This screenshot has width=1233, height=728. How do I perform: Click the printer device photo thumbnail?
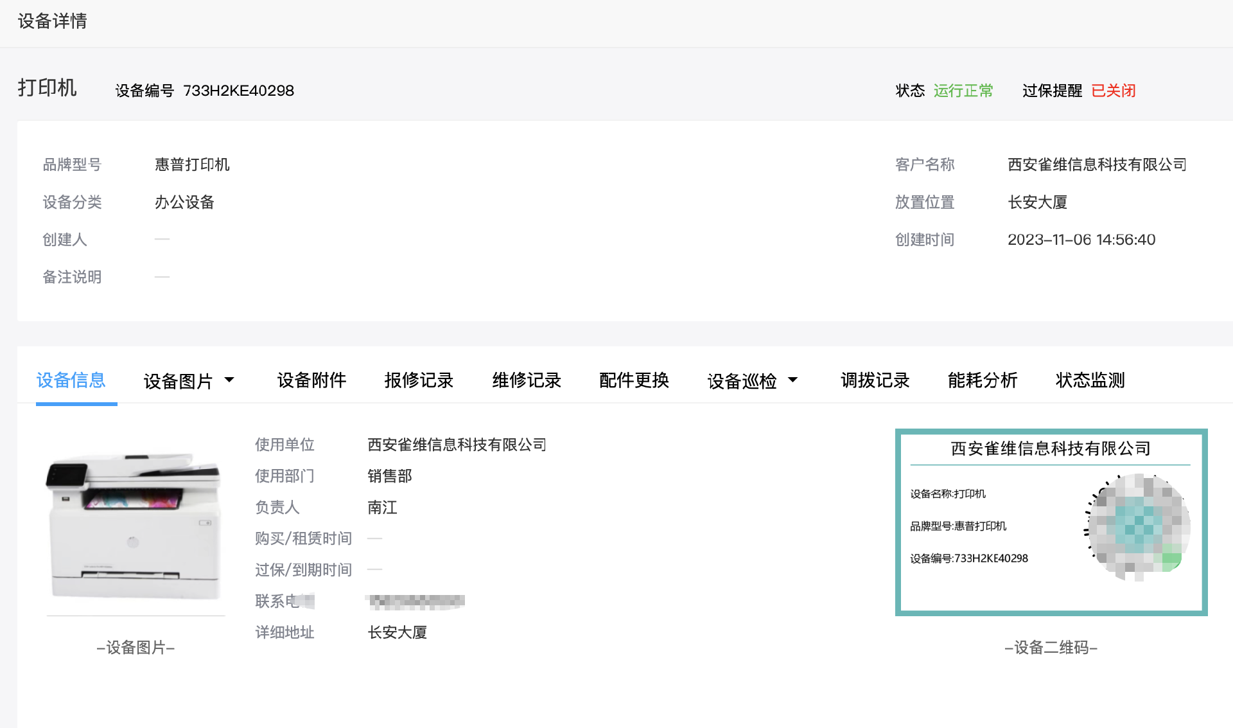[135, 524]
